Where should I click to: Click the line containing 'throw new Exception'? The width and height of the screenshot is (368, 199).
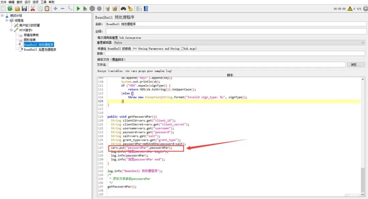[x=187, y=97]
